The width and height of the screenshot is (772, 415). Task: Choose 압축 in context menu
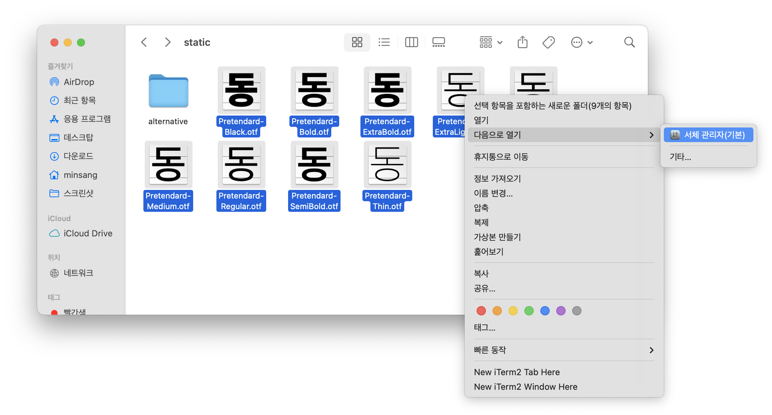pyautogui.click(x=564, y=208)
